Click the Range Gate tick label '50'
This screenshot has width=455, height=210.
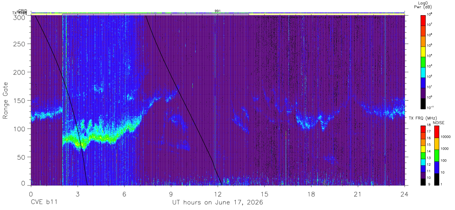pos(21,157)
